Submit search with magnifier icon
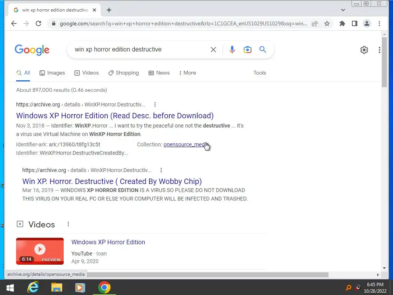This screenshot has height=295, width=393. pos(263,50)
